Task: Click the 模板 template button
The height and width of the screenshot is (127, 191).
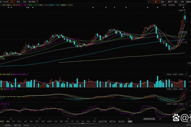Action: point(130,121)
